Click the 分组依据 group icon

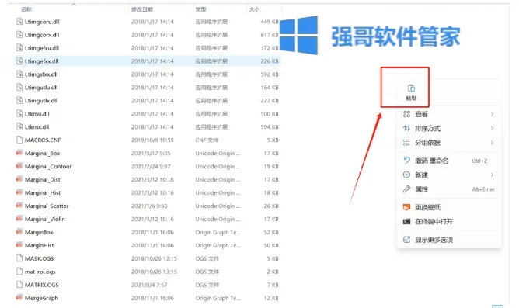[x=406, y=143]
